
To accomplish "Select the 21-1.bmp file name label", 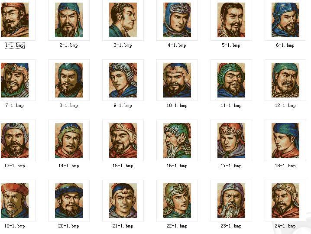I will [123, 226].
